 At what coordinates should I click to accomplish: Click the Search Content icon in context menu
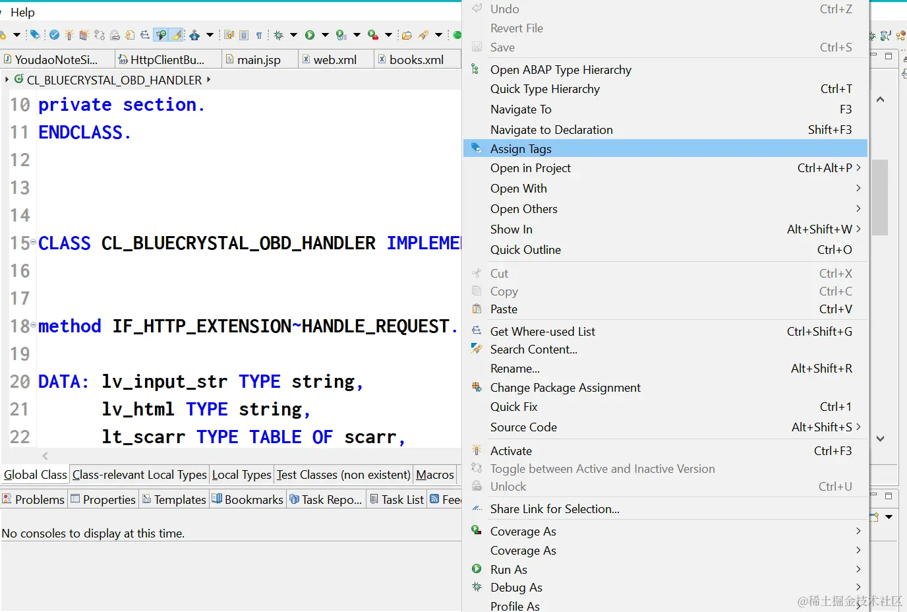477,349
